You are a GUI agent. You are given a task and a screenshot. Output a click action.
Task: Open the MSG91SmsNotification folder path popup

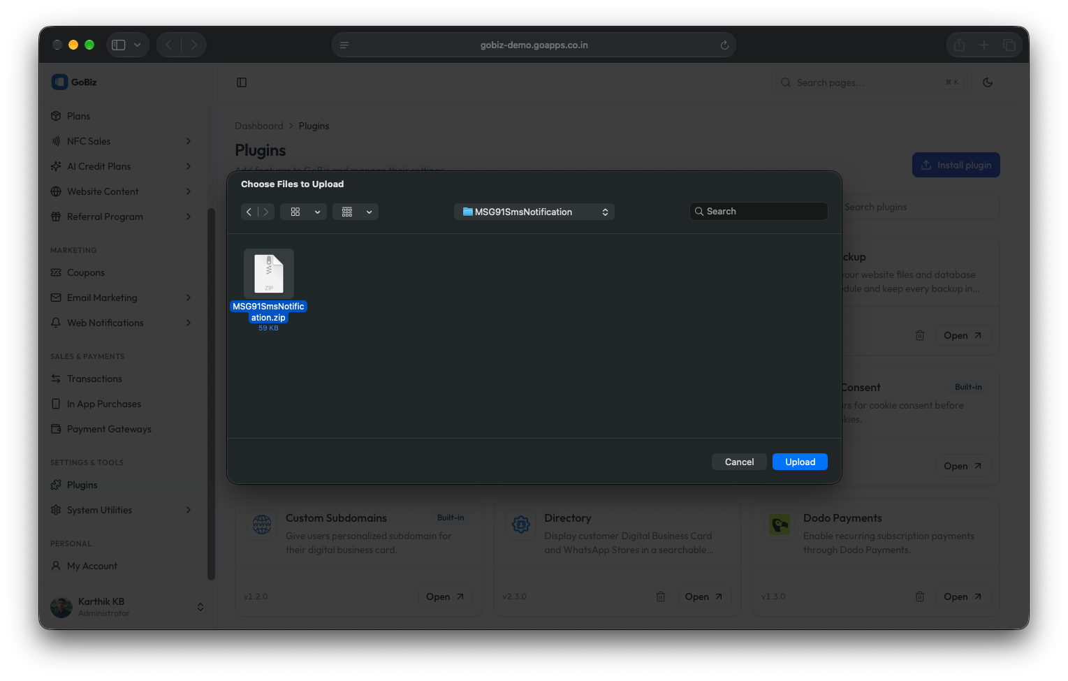[x=534, y=212]
